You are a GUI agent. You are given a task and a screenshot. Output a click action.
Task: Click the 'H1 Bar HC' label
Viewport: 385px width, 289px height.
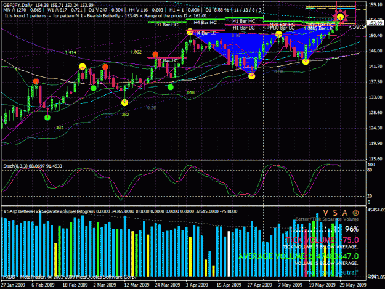click(243, 21)
